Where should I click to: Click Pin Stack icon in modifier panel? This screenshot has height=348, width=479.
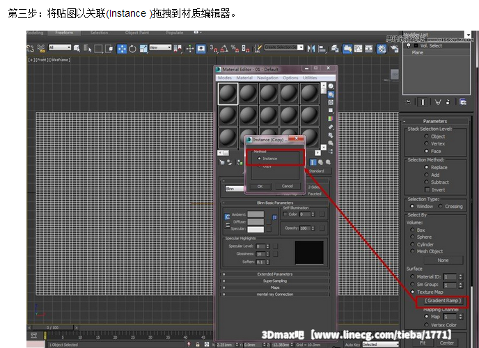(409, 102)
